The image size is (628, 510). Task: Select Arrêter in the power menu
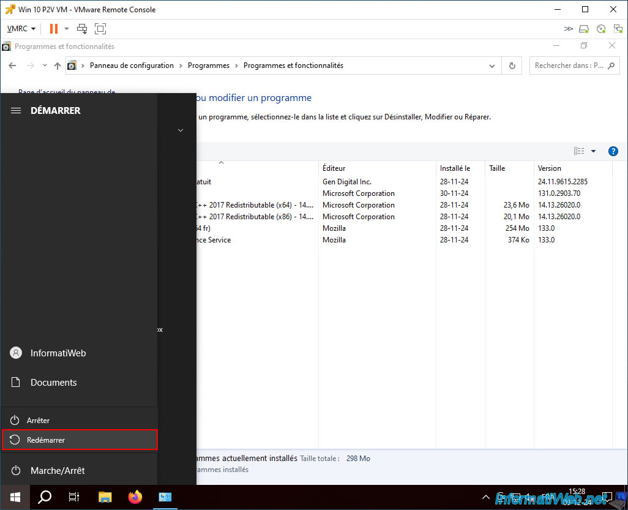click(80, 420)
